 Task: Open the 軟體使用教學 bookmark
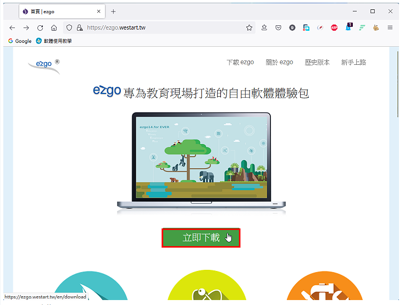[54, 41]
